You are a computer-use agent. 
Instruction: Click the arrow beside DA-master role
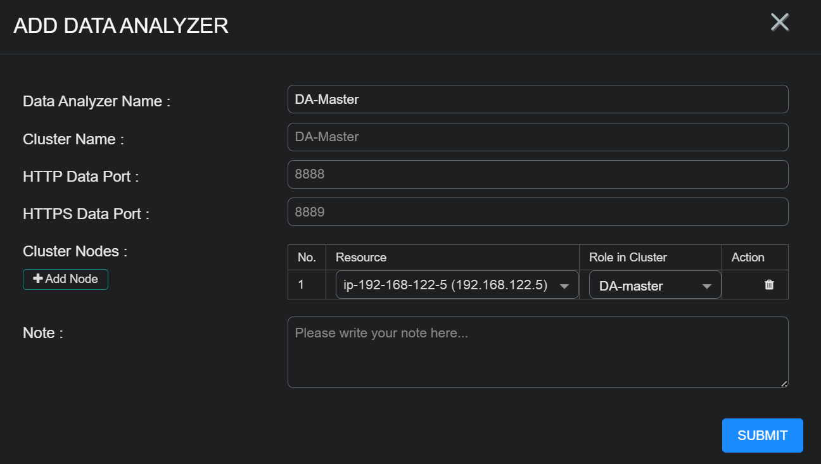pyautogui.click(x=707, y=287)
